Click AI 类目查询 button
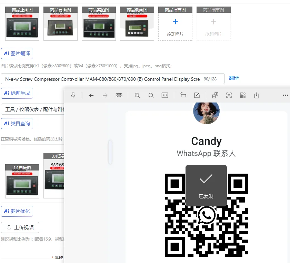The width and height of the screenshot is (290, 263). click(17, 124)
